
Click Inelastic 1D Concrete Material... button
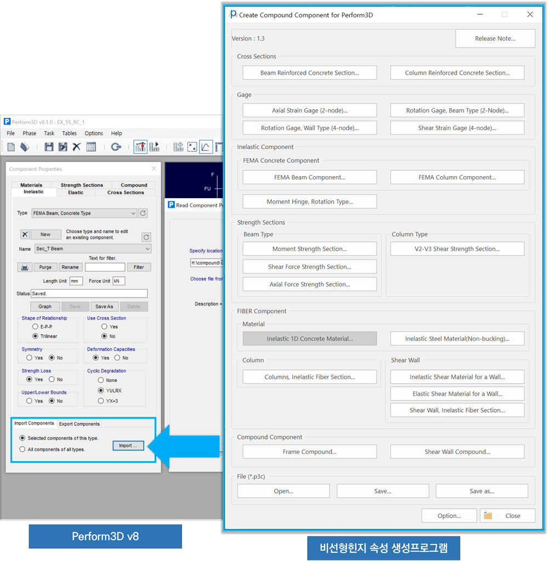(x=310, y=339)
